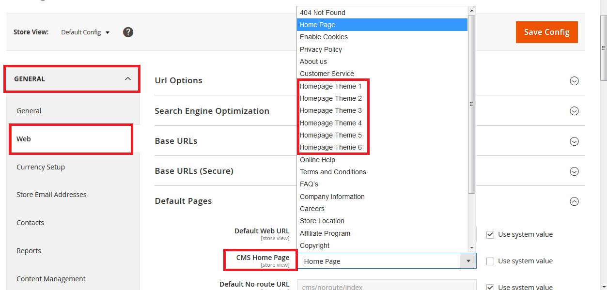
Task: Collapse the GENERAL section arrow
Action: (x=128, y=77)
